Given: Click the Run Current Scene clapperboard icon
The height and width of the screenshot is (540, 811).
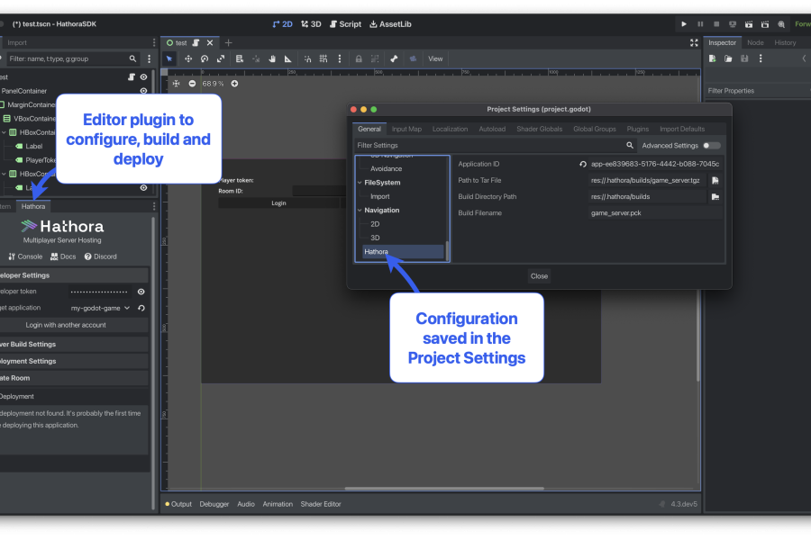Looking at the screenshot, I should click(749, 24).
